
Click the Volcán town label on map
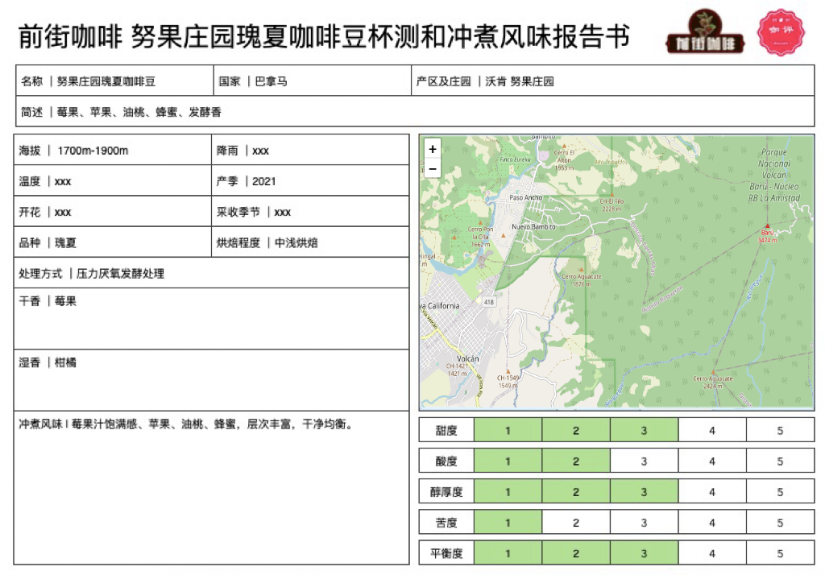point(467,358)
